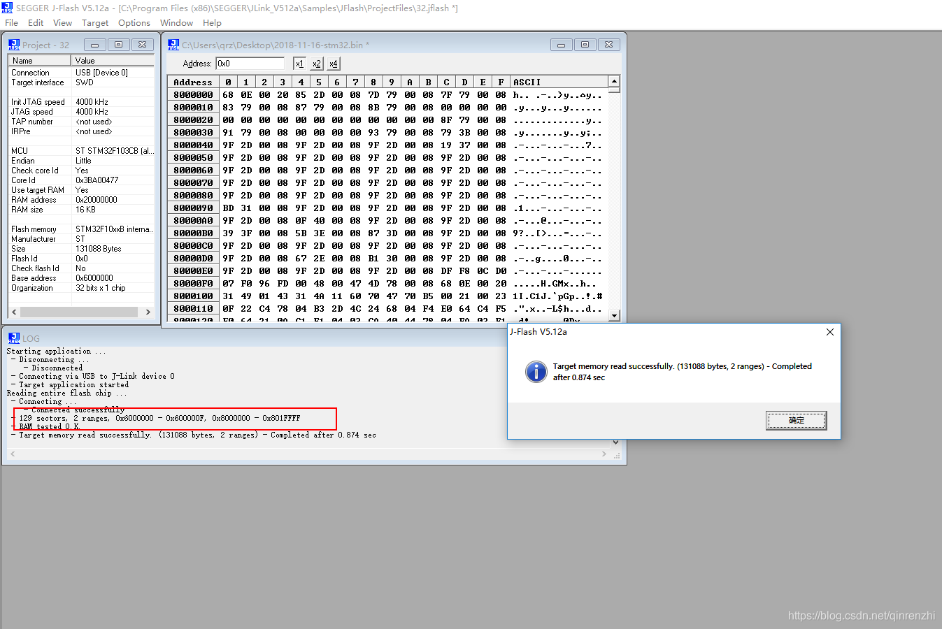Click the hex view scroll up arrow
The image size is (942, 629).
tap(614, 81)
